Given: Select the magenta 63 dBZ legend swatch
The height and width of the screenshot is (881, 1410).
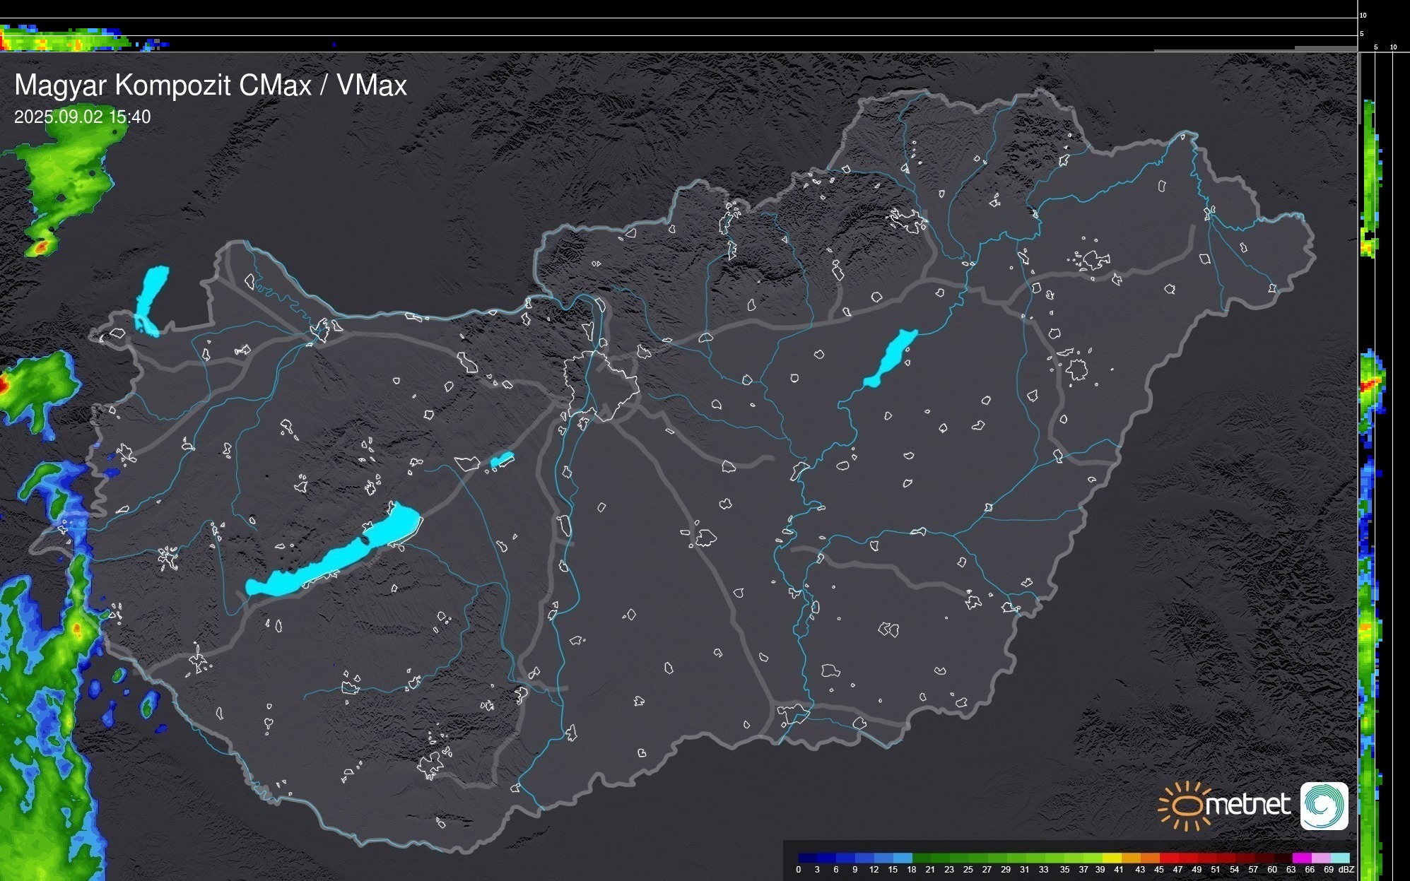Looking at the screenshot, I should (1303, 858).
